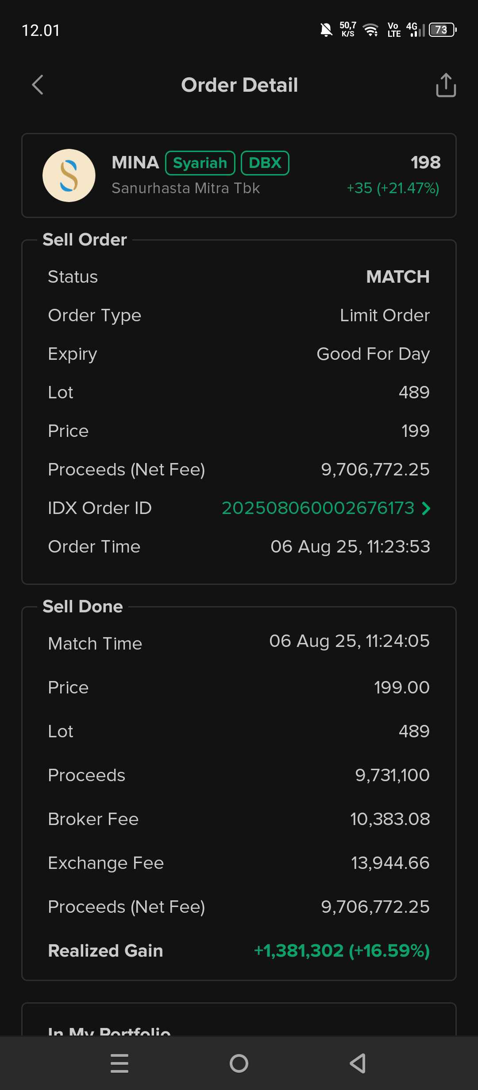Tap the Android home circle icon
This screenshot has height=1090, width=478.
click(239, 1063)
